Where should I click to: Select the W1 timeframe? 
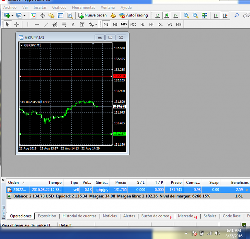[170, 24]
